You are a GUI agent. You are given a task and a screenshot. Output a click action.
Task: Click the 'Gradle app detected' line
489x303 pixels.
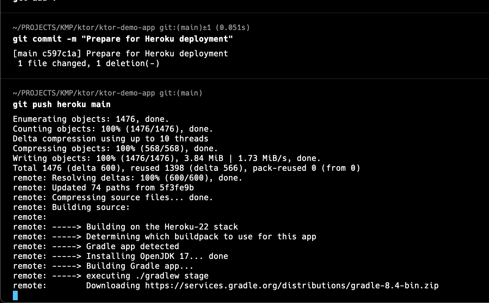[x=96, y=246]
